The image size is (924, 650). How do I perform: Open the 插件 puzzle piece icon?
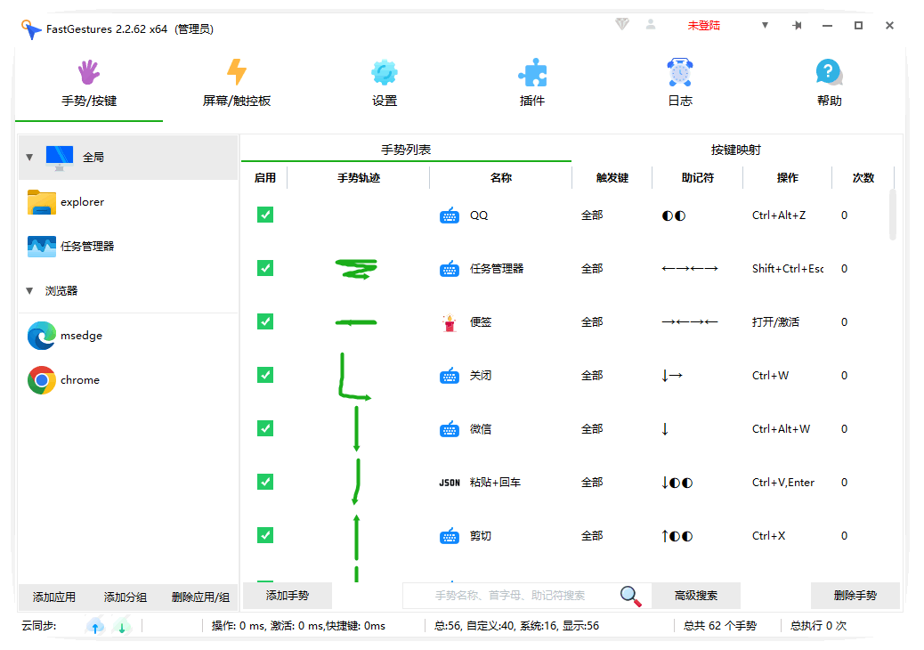532,74
